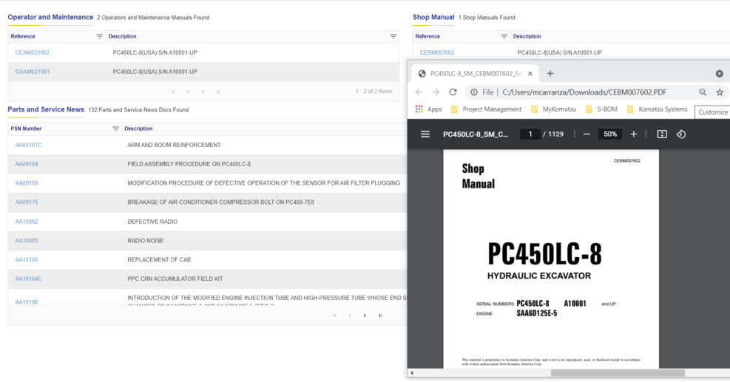Go to last page in Operator manuals pager
The height and width of the screenshot is (382, 730).
coord(218,92)
